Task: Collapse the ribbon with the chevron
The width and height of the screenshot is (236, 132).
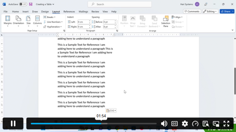Action: click(x=232, y=30)
